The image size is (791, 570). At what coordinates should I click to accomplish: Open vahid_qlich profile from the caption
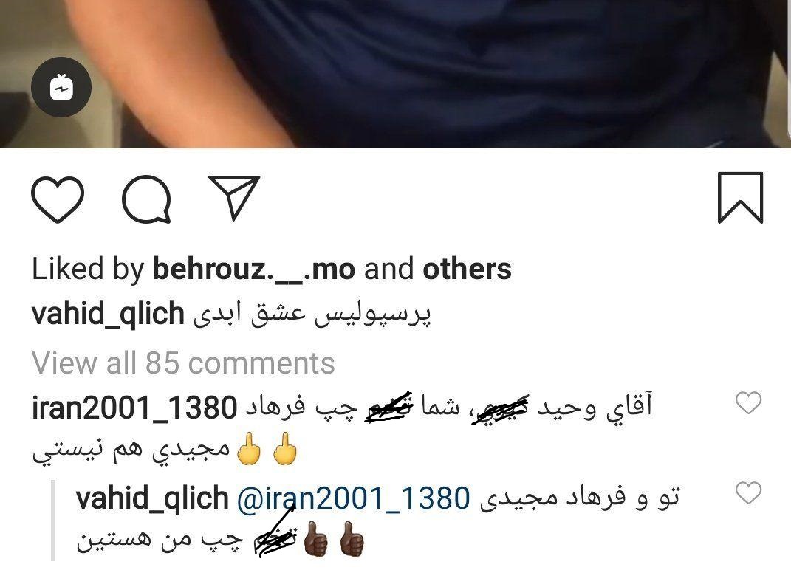(108, 314)
